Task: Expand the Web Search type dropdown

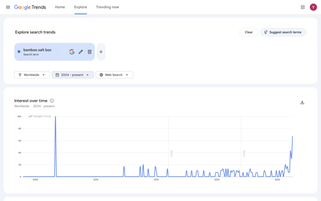Action: coord(114,75)
